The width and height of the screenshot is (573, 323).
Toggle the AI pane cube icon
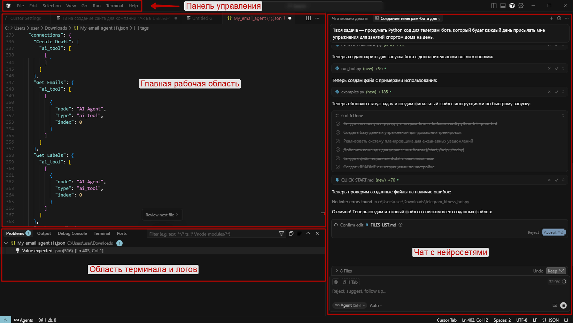[512, 6]
